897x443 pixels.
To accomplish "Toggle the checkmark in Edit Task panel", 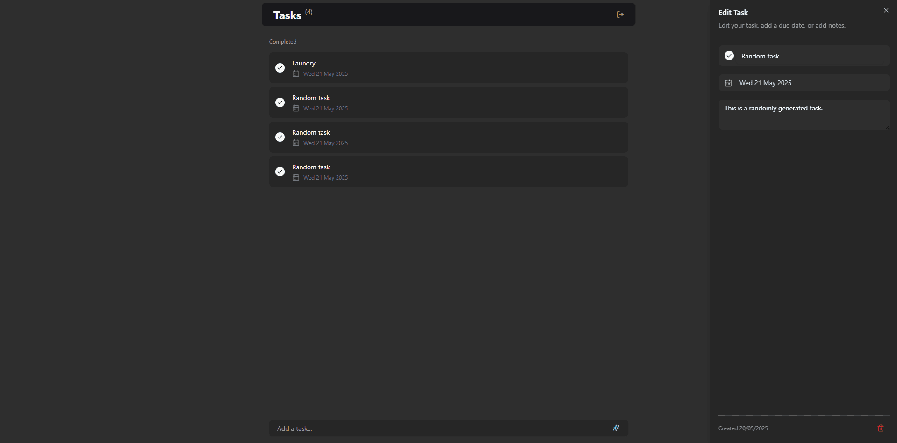I will tap(729, 56).
